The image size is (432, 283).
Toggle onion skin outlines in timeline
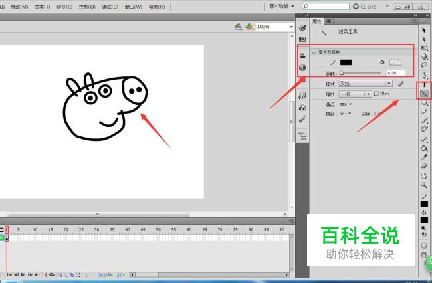coord(66,275)
